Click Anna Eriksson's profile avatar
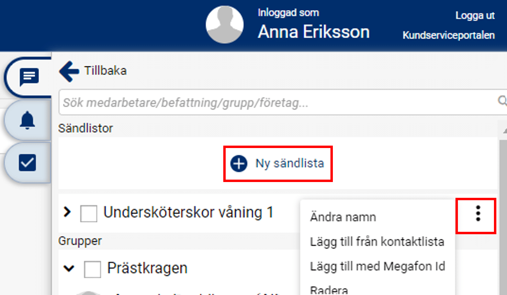507x295 pixels. click(x=225, y=25)
